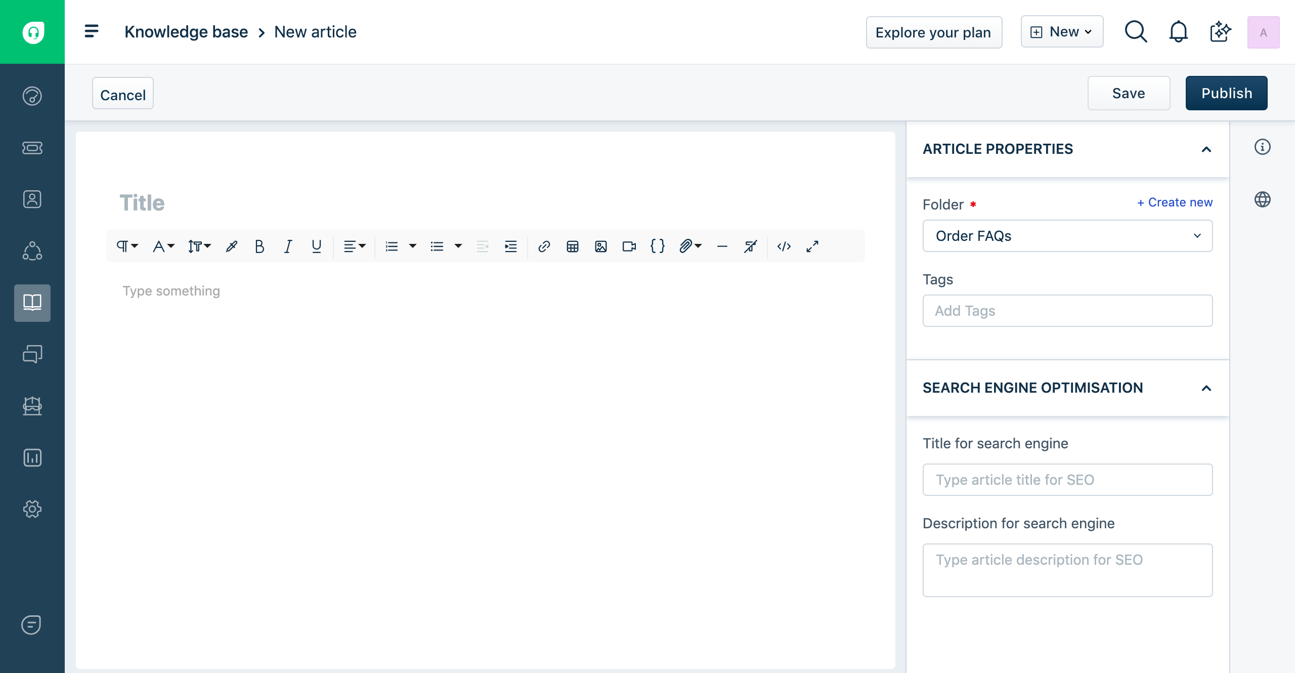This screenshot has height=673, width=1295.
Task: Collapse the Search Engine Optimisation section
Action: pyautogui.click(x=1206, y=388)
